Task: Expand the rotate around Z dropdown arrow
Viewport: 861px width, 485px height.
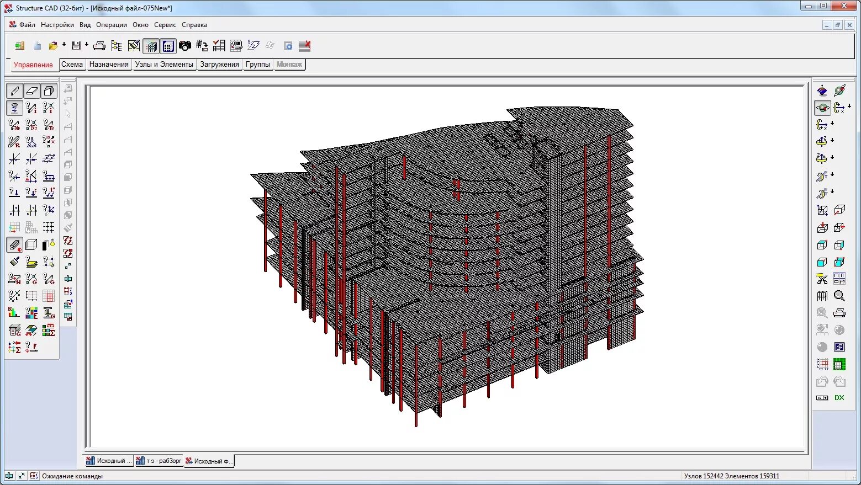Action: tap(832, 141)
